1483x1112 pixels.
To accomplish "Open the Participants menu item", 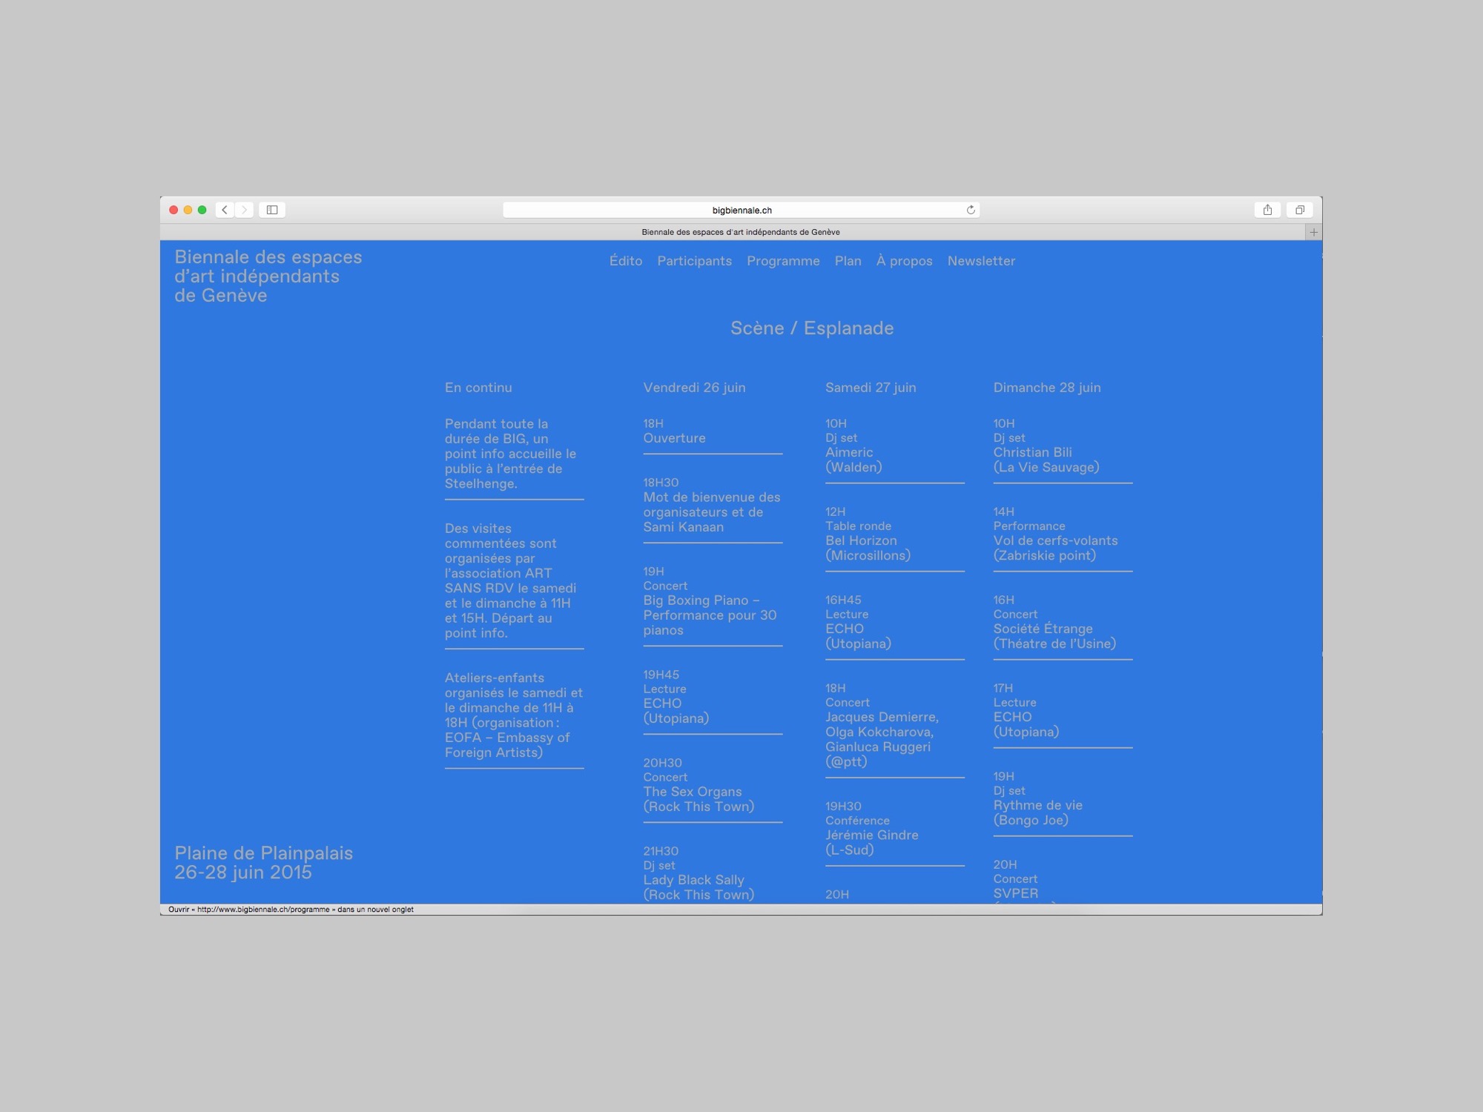I will [694, 261].
